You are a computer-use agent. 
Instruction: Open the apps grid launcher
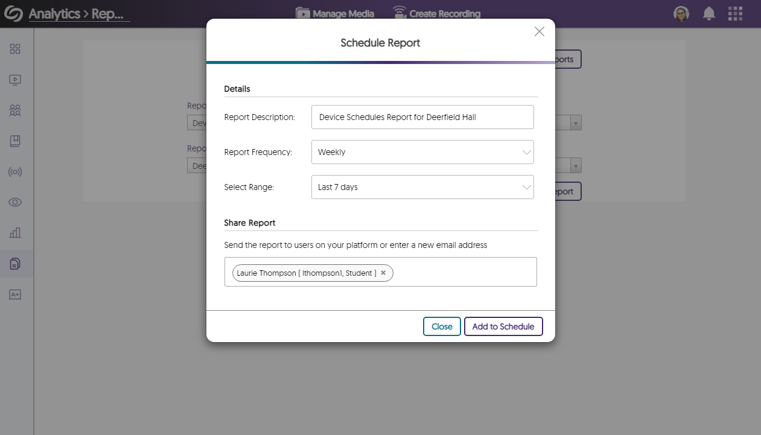(x=735, y=13)
